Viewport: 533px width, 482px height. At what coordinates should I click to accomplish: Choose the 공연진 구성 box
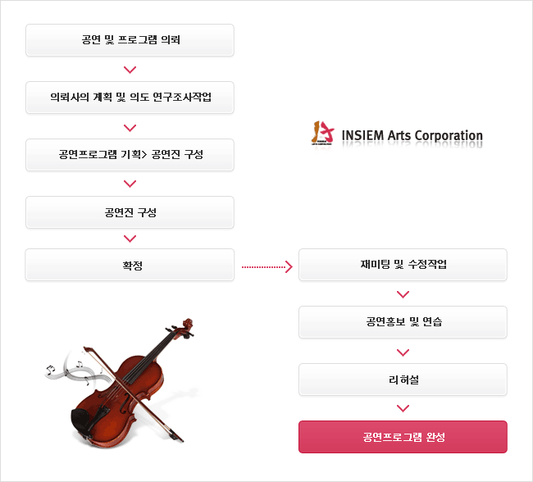pos(130,212)
